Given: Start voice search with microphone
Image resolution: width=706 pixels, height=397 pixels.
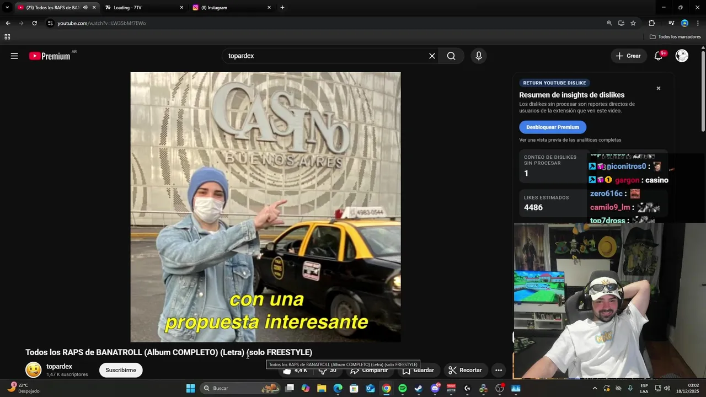Looking at the screenshot, I should click(x=479, y=56).
